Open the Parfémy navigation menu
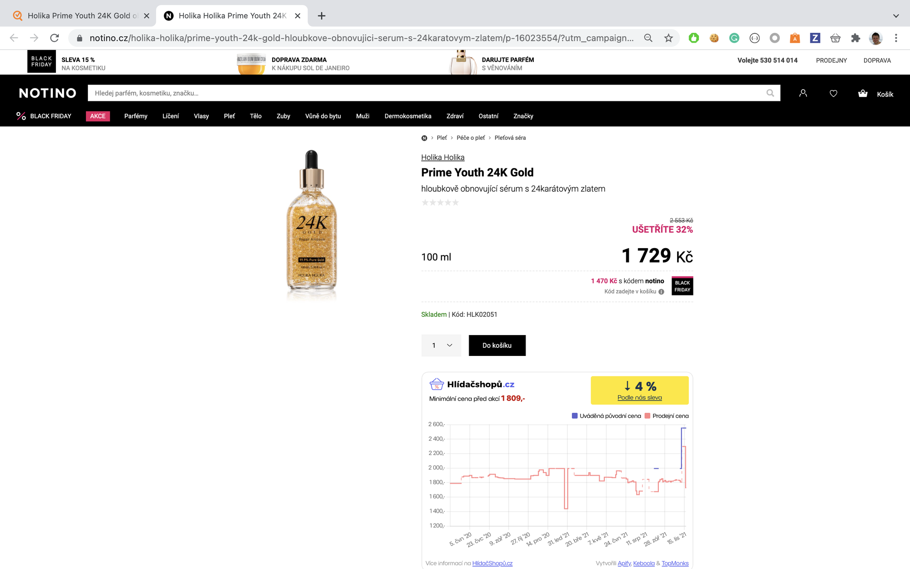Screen dimensions: 910x569 pos(135,116)
